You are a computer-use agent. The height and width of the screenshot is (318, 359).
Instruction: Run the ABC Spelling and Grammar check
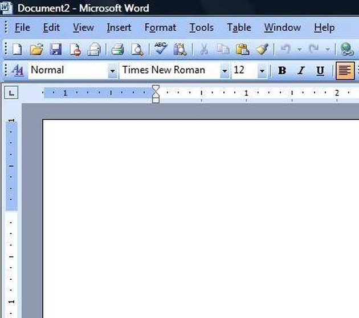pyautogui.click(x=161, y=48)
